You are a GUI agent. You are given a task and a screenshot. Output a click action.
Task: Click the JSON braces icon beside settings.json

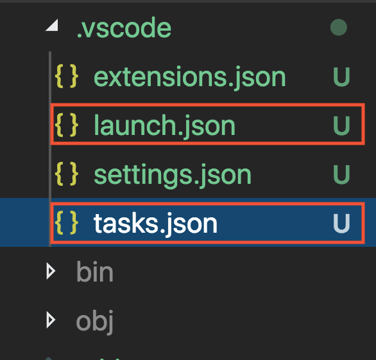(x=67, y=174)
